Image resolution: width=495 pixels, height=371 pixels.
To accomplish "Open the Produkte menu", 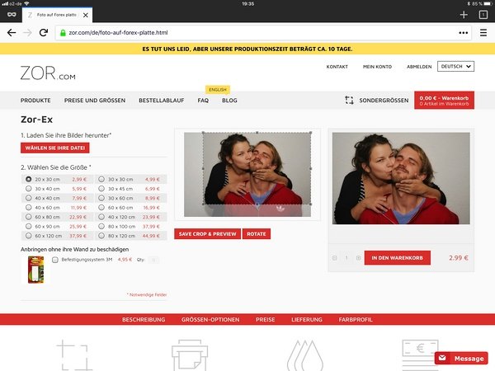I will [x=35, y=101].
